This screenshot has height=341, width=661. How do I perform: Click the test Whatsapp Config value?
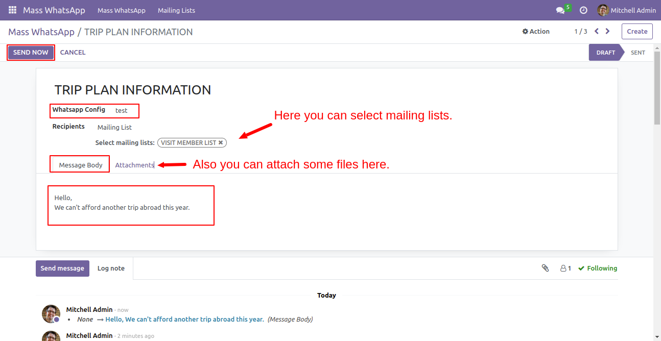point(121,110)
